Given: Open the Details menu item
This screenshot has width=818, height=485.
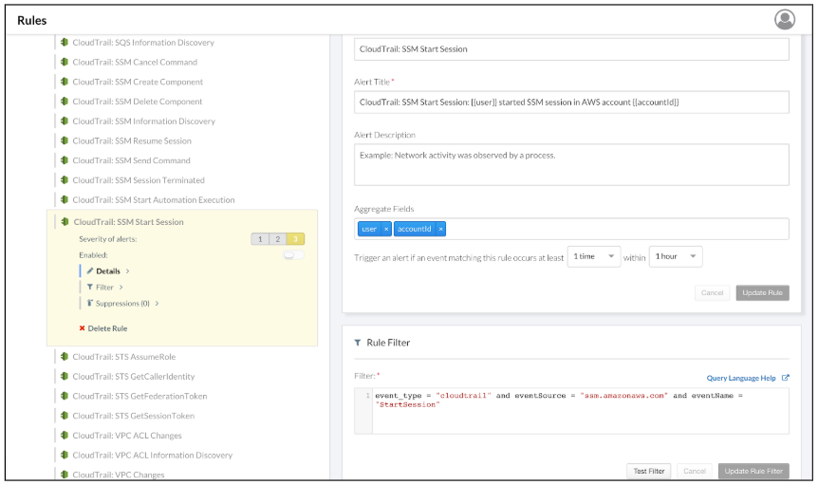Looking at the screenshot, I should [x=108, y=271].
